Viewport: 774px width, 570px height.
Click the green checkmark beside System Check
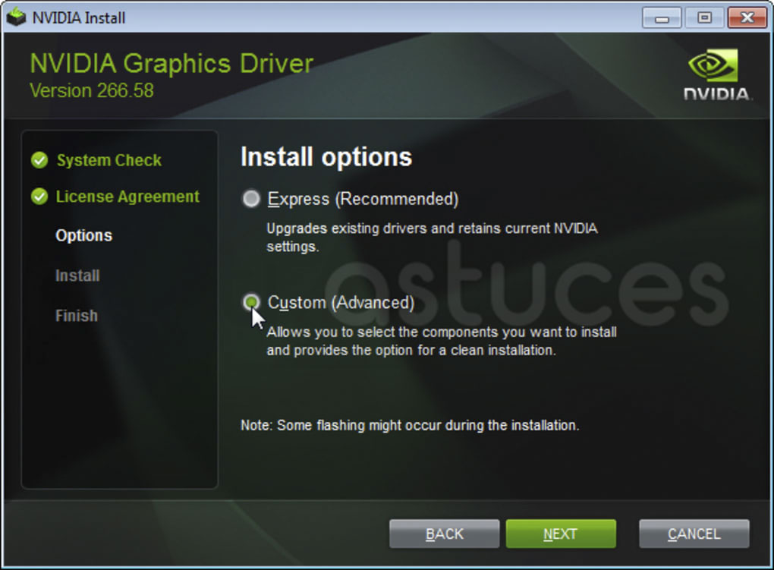pyautogui.click(x=39, y=161)
